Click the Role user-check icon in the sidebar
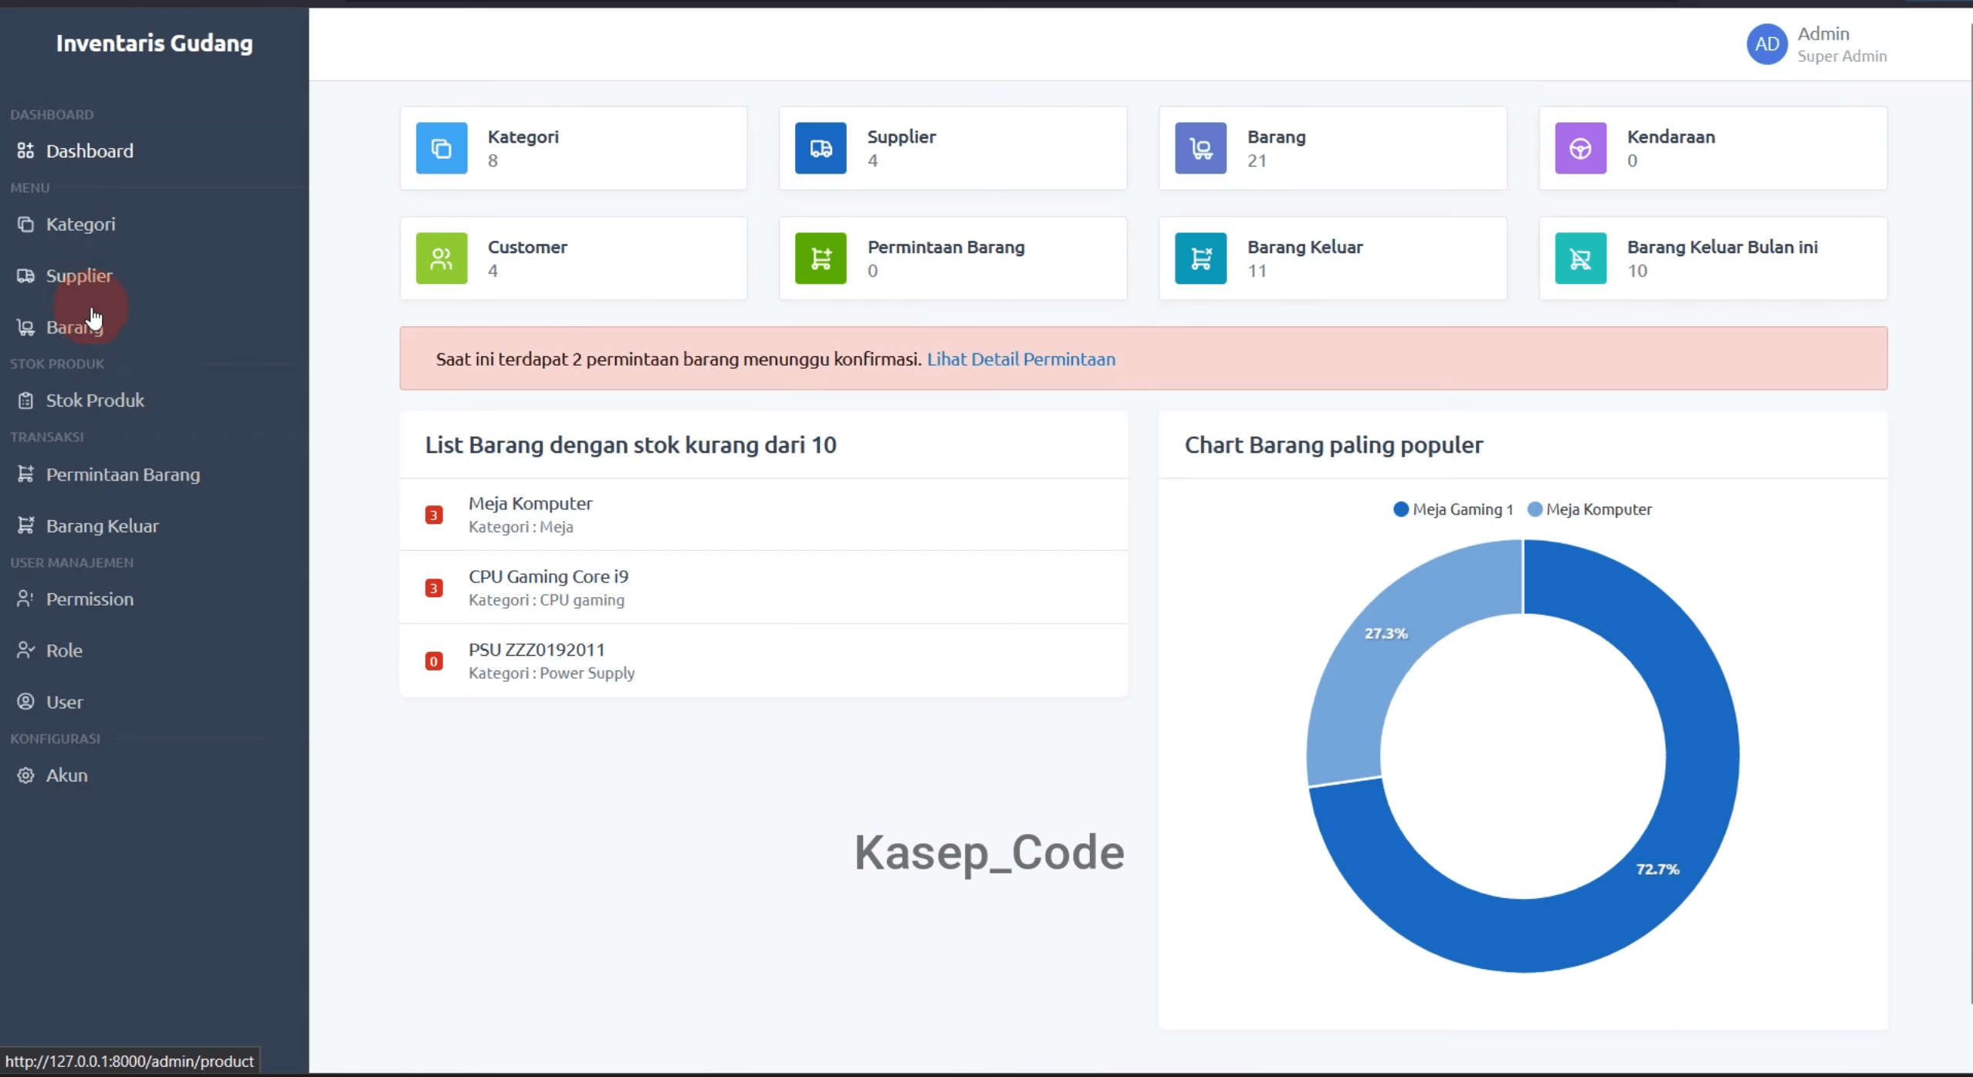The height and width of the screenshot is (1077, 1973). pyautogui.click(x=25, y=650)
